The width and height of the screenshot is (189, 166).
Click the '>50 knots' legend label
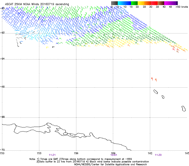coord(182,7)
